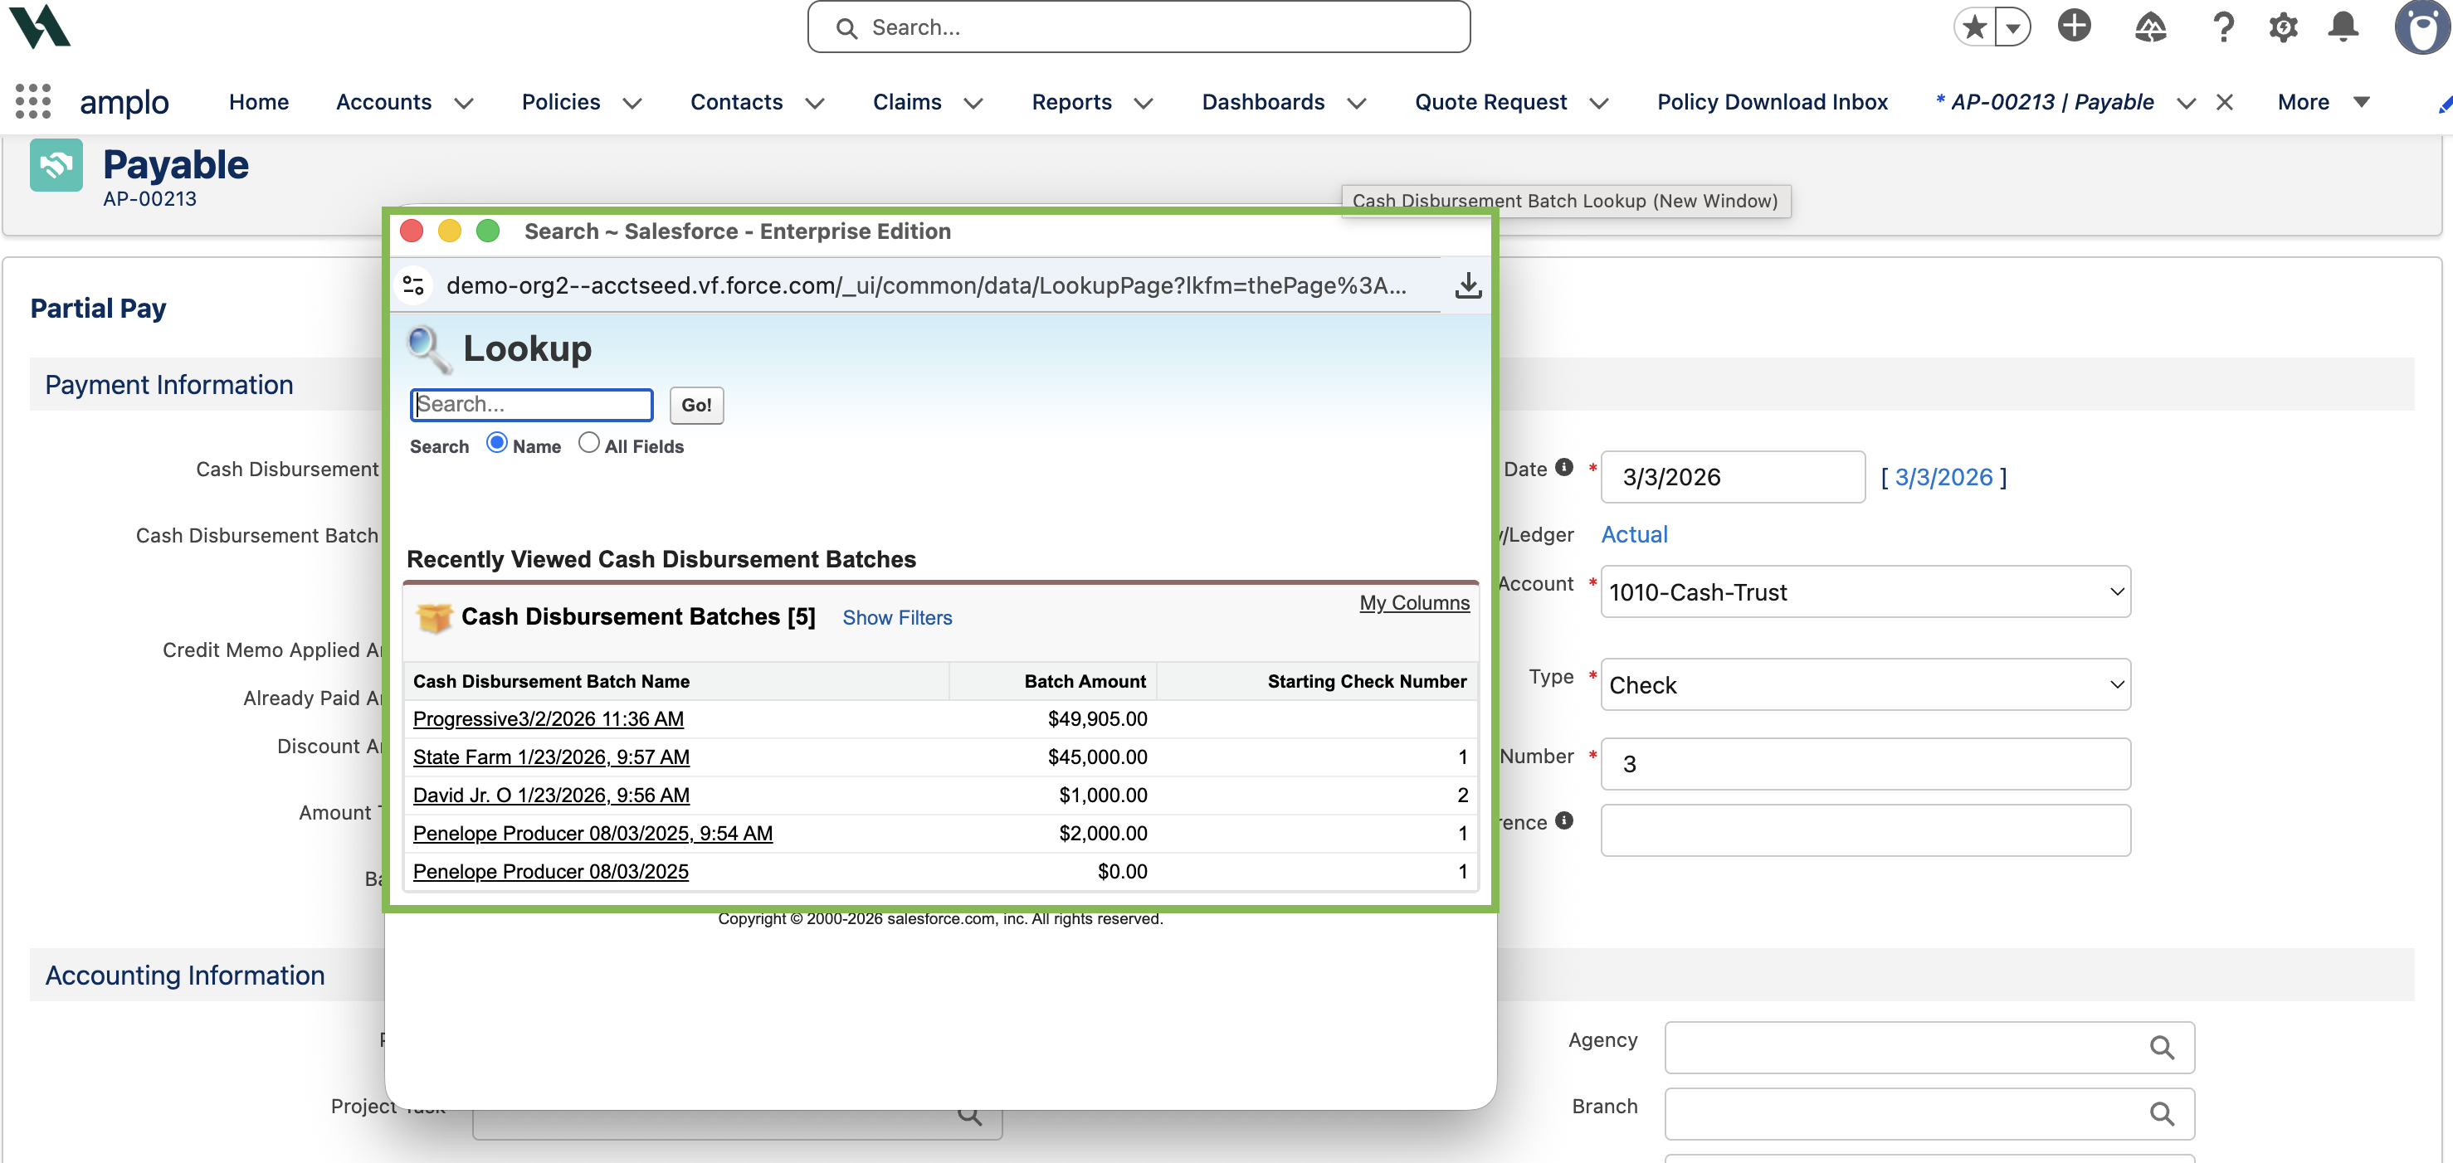Image resolution: width=2453 pixels, height=1163 pixels.
Task: Go to the Home tab
Action: point(259,103)
